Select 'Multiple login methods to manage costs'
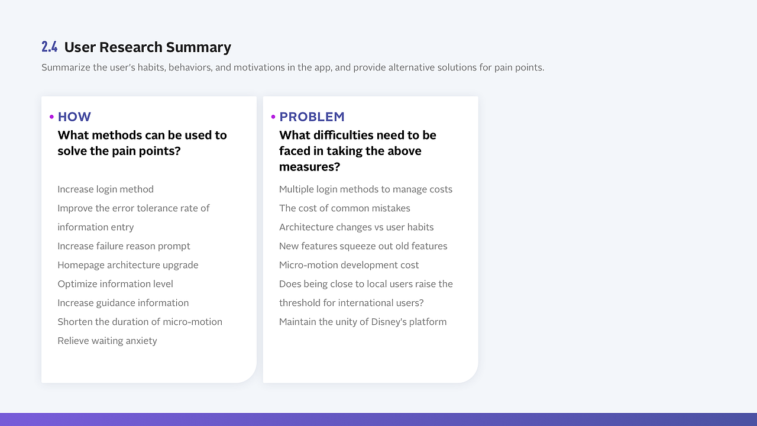Viewport: 757px width, 426px height. point(365,189)
